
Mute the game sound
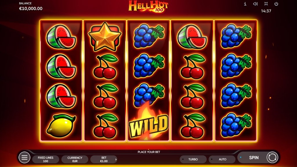click(255, 4)
